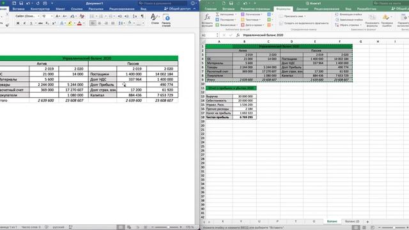Screen dimensions: 409x230
Task: Decrease font size in Word
Action: (65, 16)
